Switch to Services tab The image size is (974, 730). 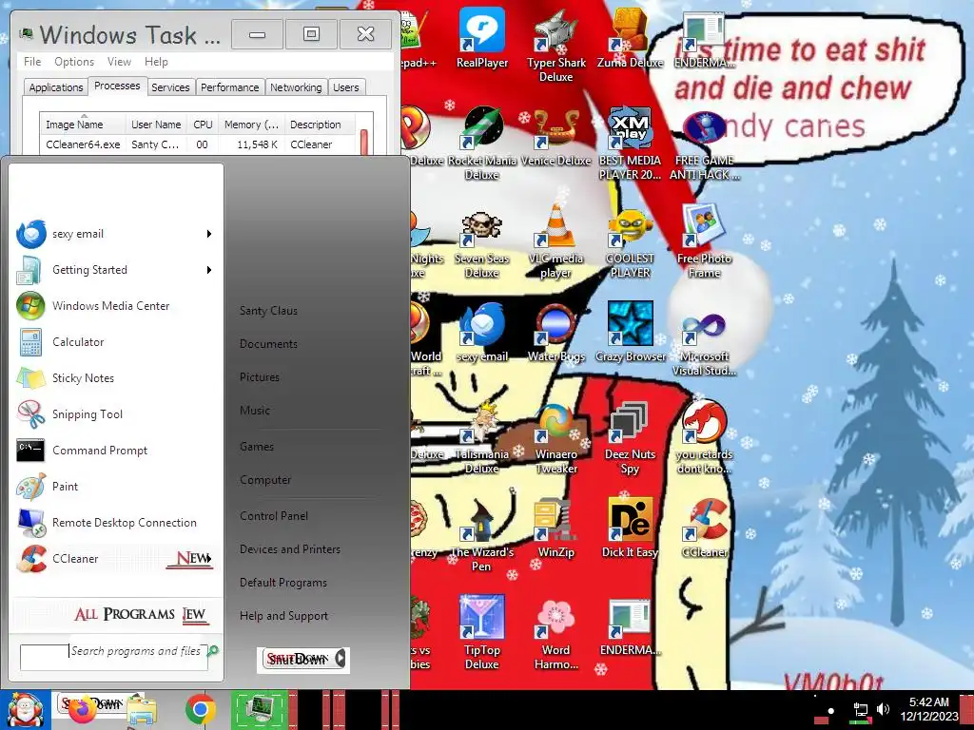coord(170,87)
